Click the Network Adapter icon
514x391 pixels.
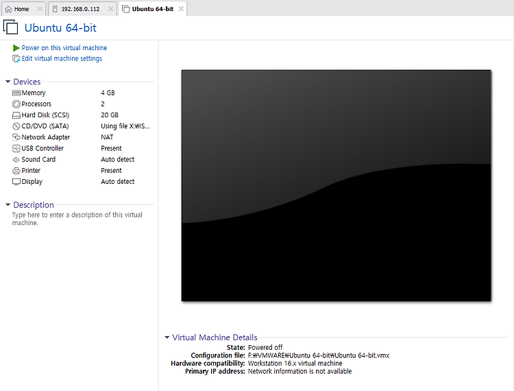pyautogui.click(x=16, y=137)
